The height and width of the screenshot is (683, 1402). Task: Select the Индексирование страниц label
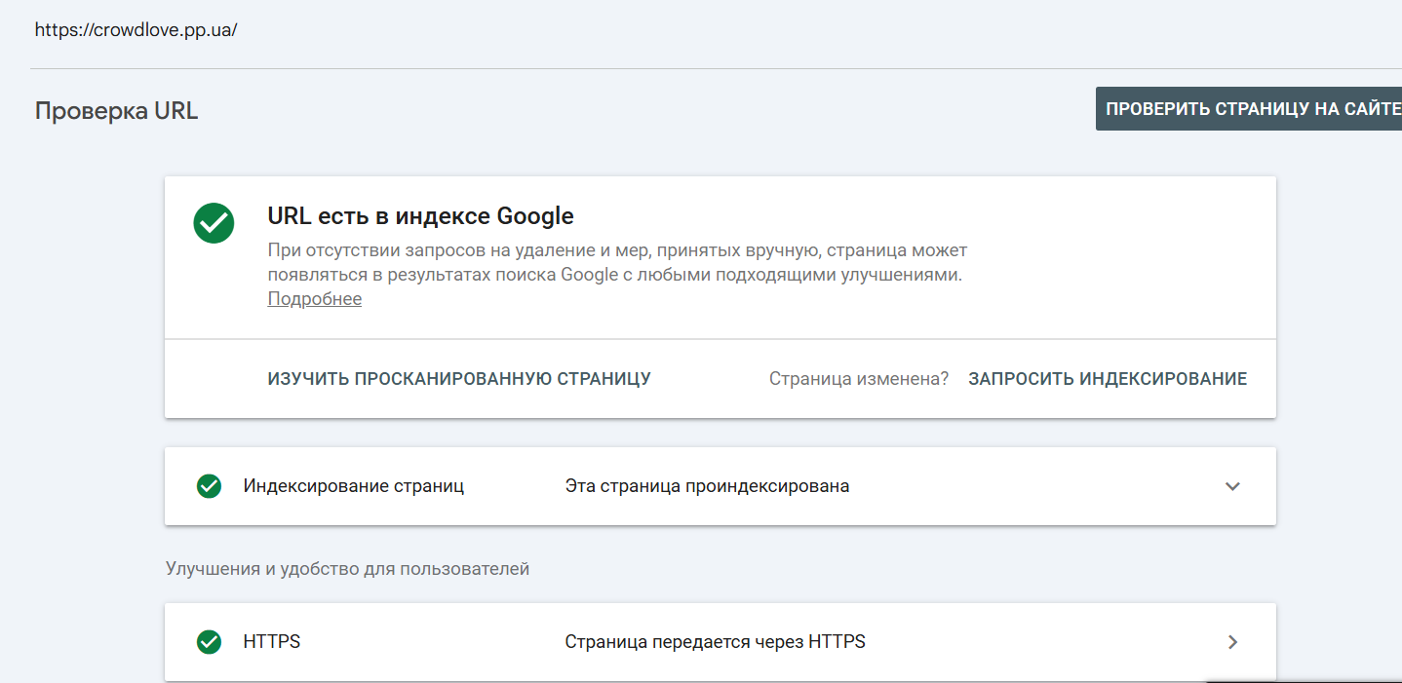[354, 486]
